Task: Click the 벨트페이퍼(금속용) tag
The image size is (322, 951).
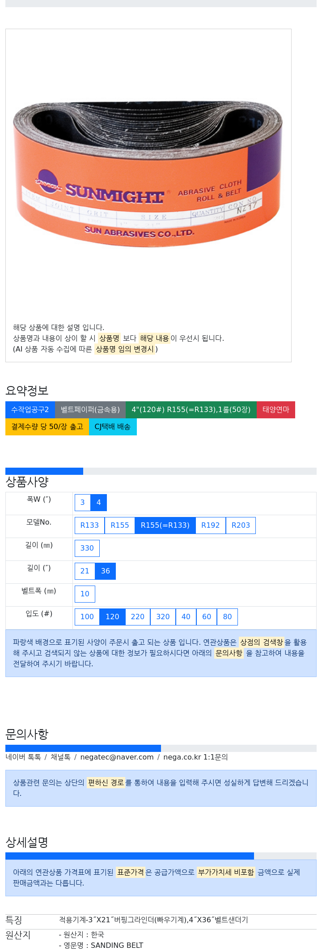Action: [x=90, y=409]
